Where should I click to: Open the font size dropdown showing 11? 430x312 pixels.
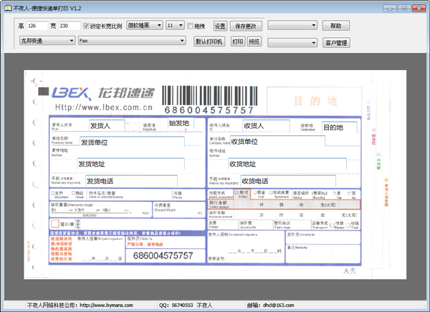point(175,26)
